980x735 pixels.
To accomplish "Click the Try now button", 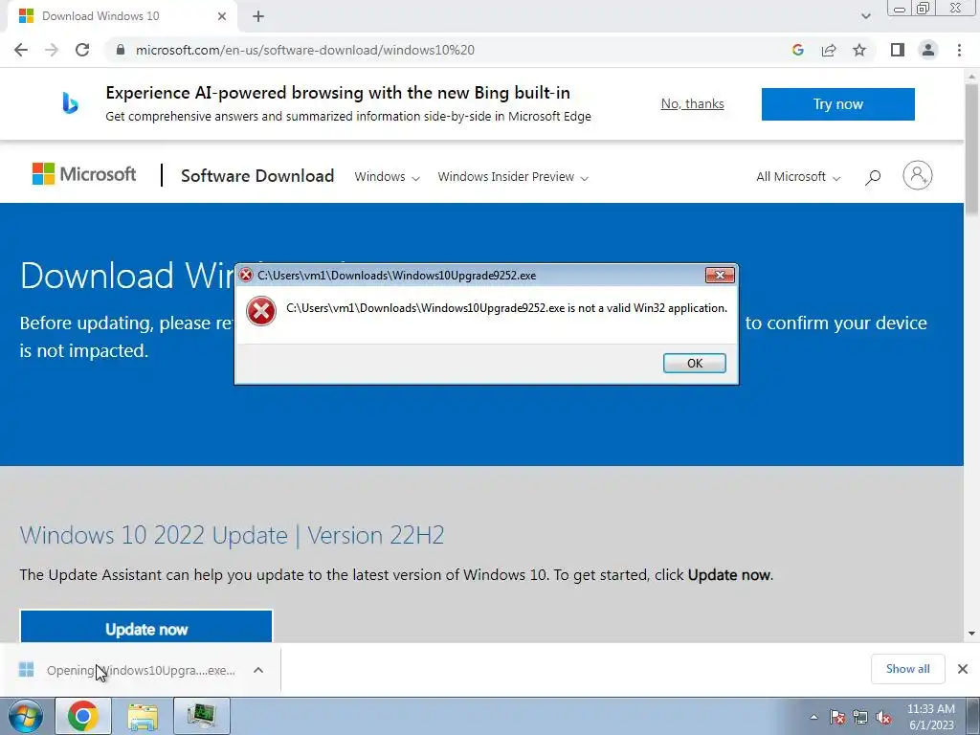I will 838,103.
